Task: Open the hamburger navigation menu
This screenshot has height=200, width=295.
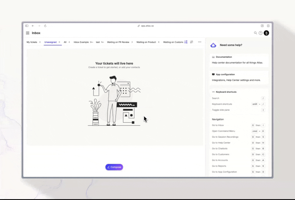Action: click(x=27, y=33)
